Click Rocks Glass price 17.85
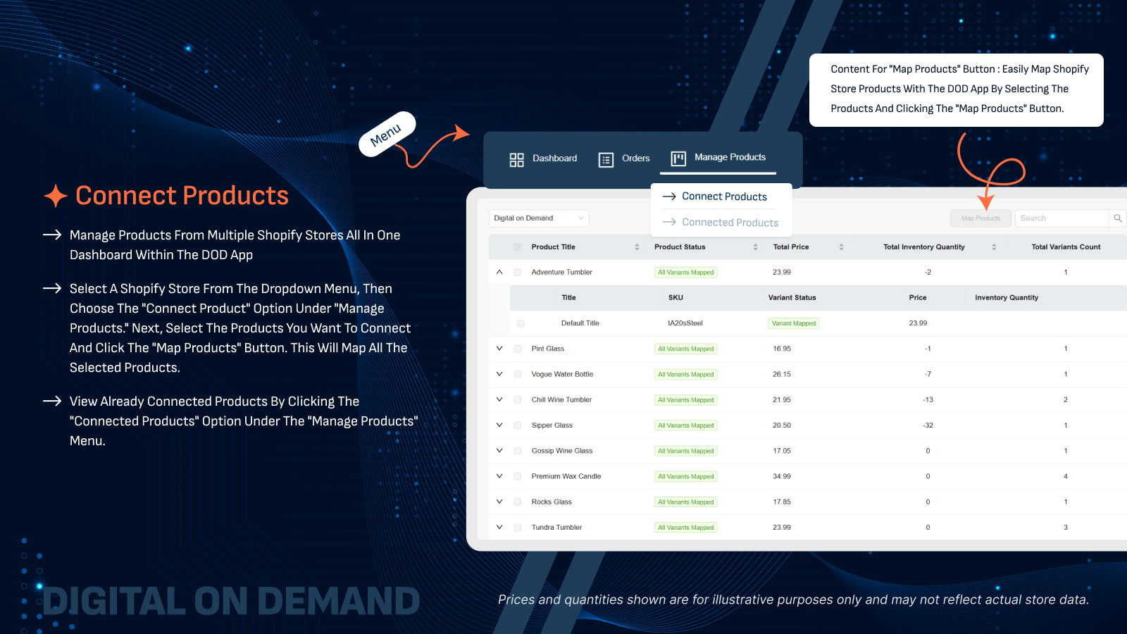The height and width of the screenshot is (634, 1127). [x=781, y=502]
